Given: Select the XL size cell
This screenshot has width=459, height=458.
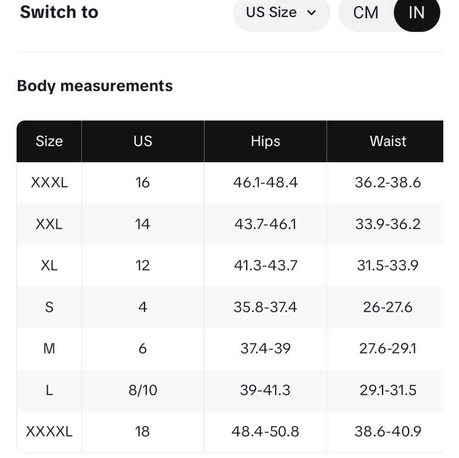Looking at the screenshot, I should click(49, 266).
